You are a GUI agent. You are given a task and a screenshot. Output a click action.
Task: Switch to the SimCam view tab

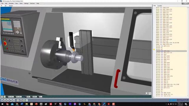(11, 6)
